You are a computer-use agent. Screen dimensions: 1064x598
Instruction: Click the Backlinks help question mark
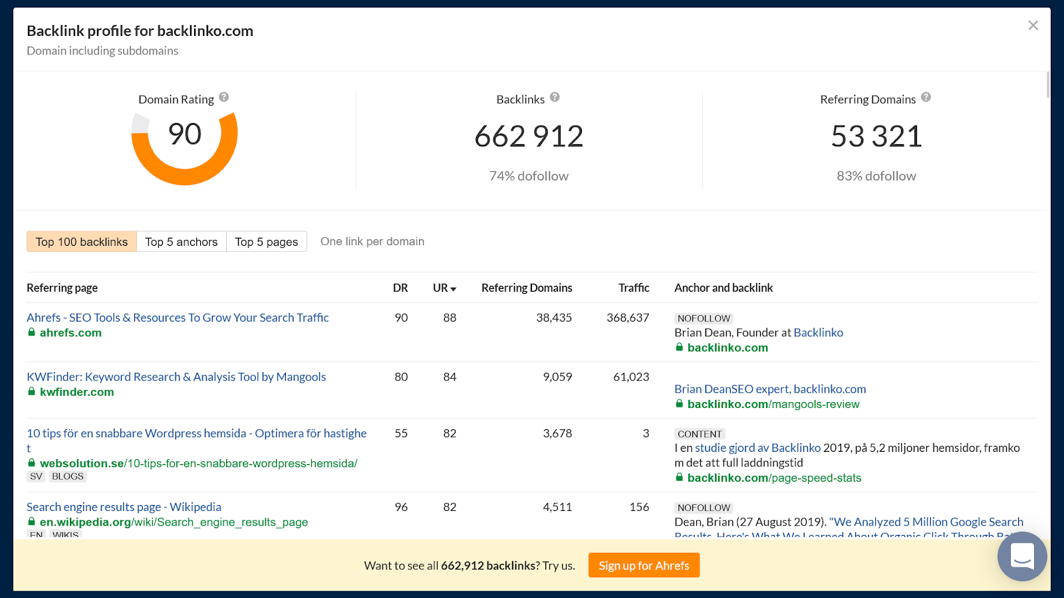[555, 97]
